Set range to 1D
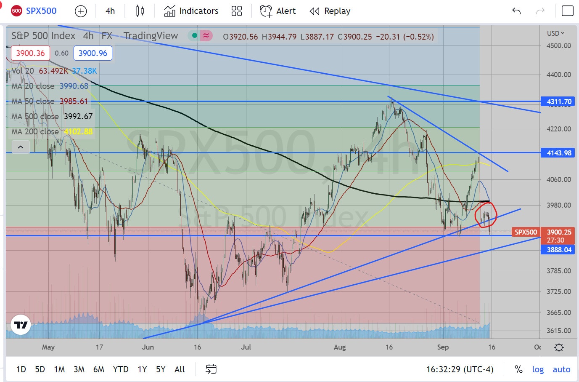This screenshot has height=382, width=579. 21,369
